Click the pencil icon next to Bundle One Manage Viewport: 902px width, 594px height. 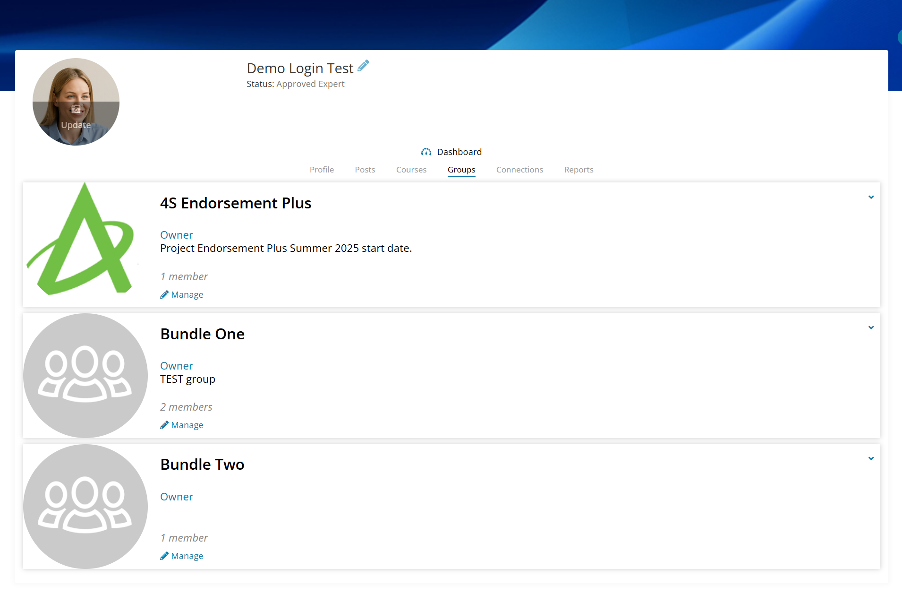point(164,425)
